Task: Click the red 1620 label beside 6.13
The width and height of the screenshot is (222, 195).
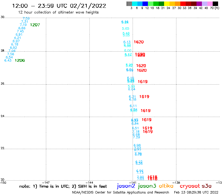Action: tap(139, 42)
